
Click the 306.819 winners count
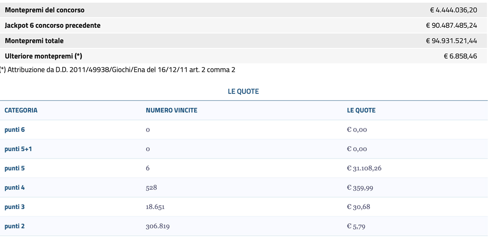click(x=157, y=226)
